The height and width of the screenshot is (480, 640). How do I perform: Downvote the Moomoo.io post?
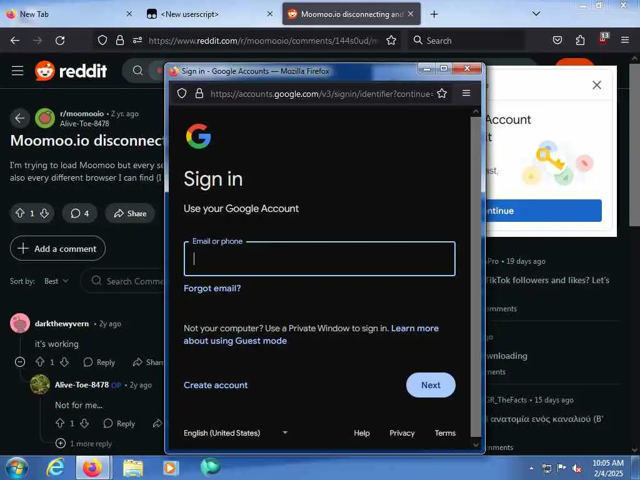click(44, 213)
